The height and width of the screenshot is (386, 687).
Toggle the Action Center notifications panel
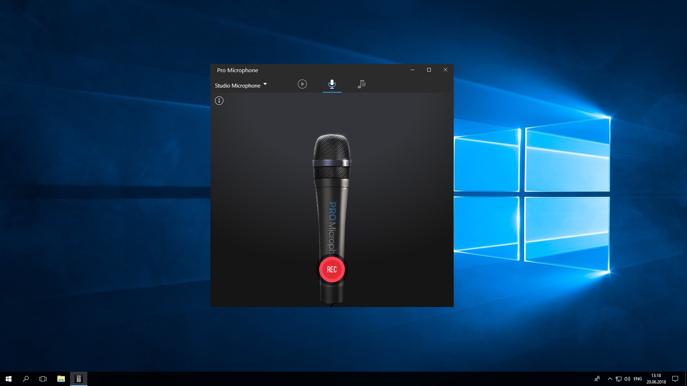(x=675, y=378)
